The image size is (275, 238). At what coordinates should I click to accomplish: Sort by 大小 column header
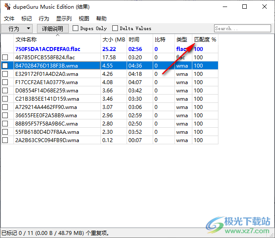[x=114, y=39]
